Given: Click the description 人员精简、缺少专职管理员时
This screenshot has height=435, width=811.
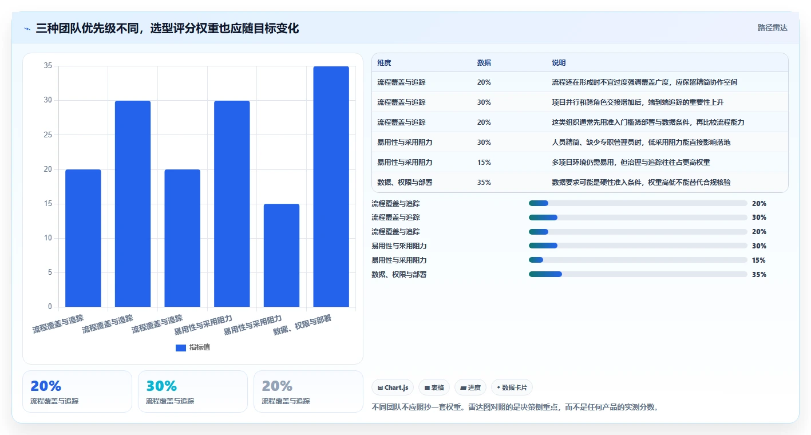Looking at the screenshot, I should tap(641, 143).
